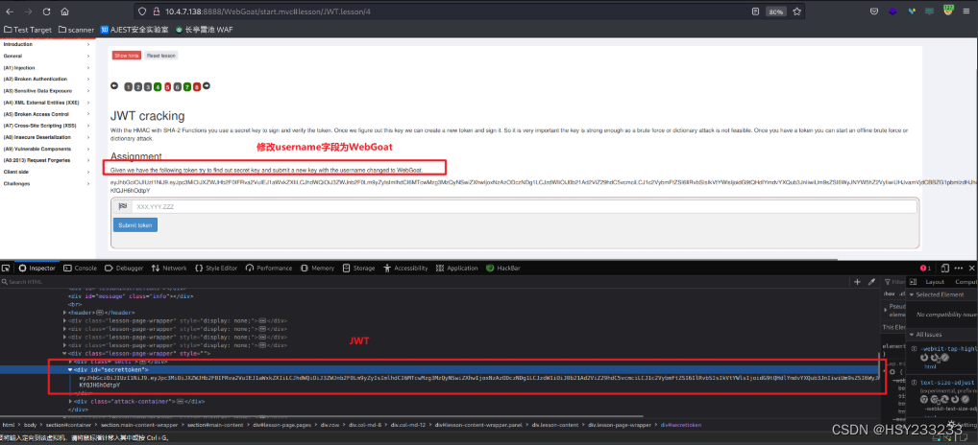Image resolution: width=978 pixels, height=445 pixels.
Task: Toggle reader view icon in address bar
Action: (x=755, y=12)
